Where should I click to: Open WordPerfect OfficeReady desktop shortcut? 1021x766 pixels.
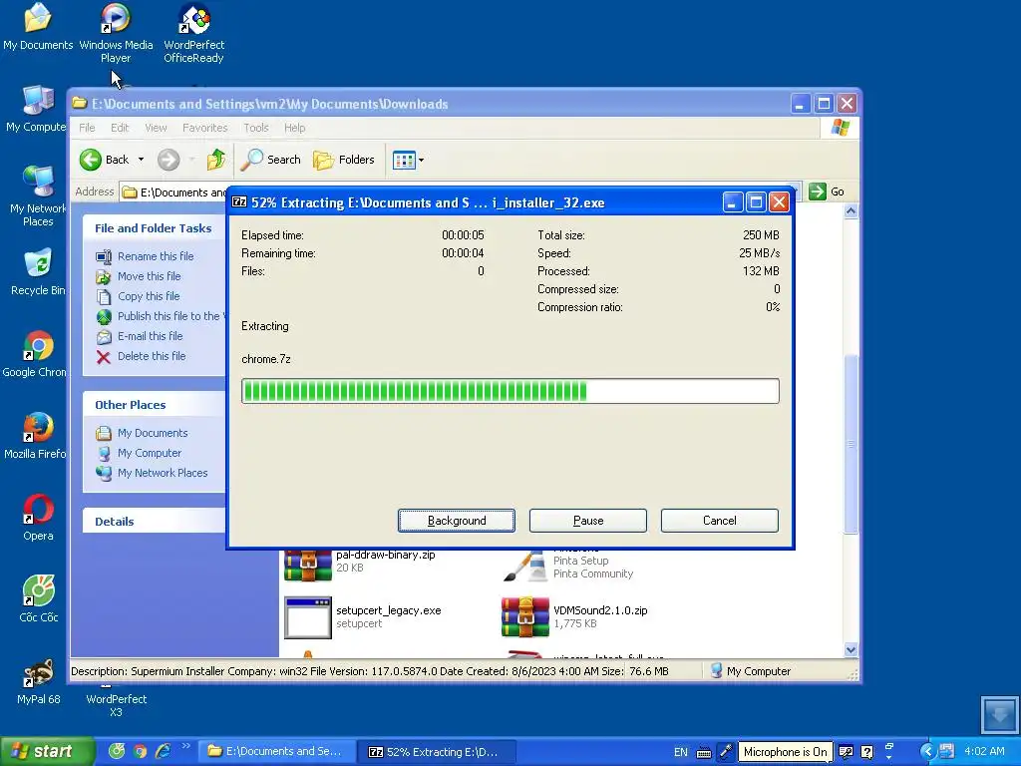tap(194, 33)
